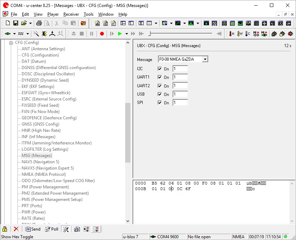This screenshot has height=240, width=296.
Task: Open the Window menu
Action: (x=106, y=14)
